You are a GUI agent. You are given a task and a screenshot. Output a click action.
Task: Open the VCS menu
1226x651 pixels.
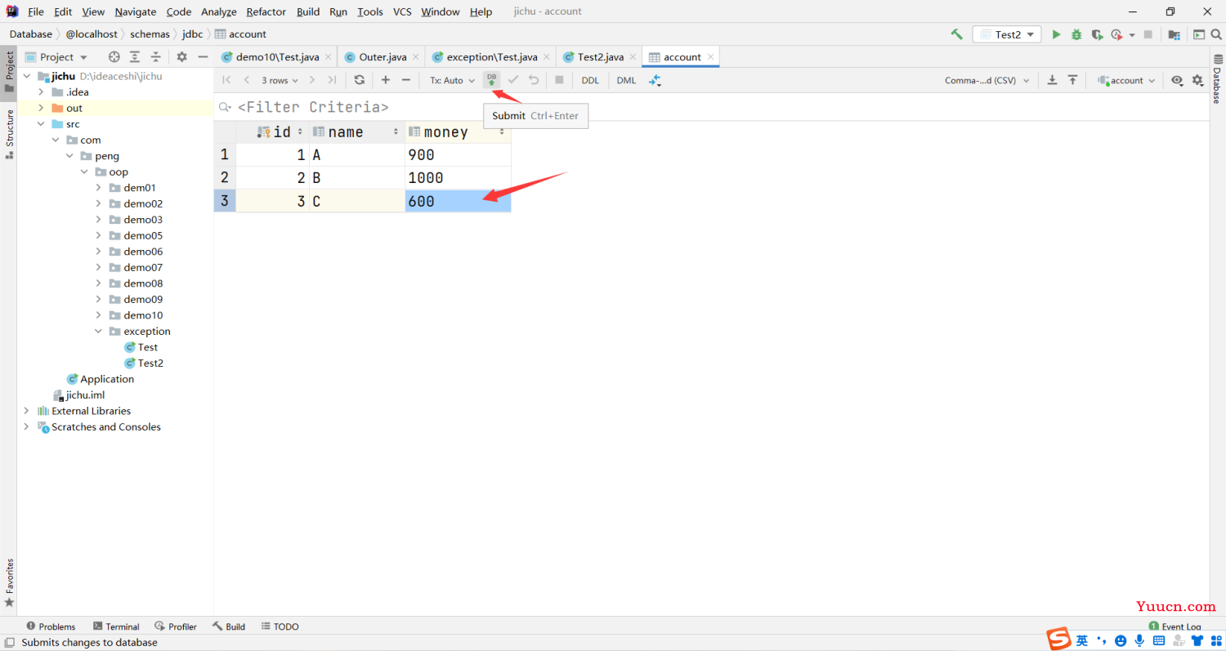pyautogui.click(x=402, y=11)
